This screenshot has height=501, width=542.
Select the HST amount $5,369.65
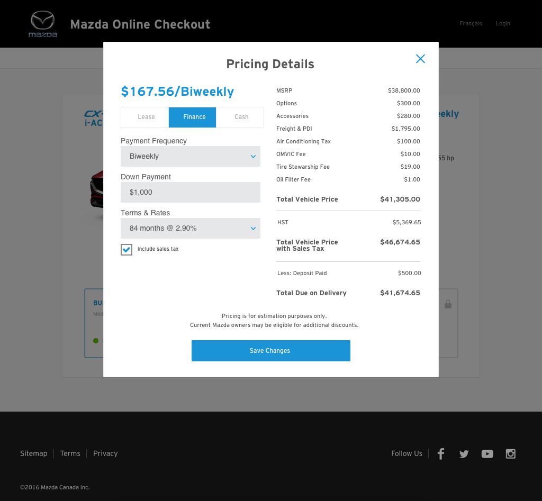[406, 223]
